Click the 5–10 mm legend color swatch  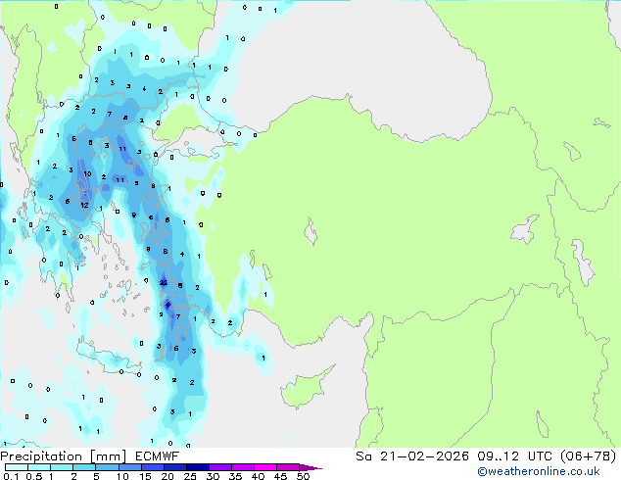[108, 467]
